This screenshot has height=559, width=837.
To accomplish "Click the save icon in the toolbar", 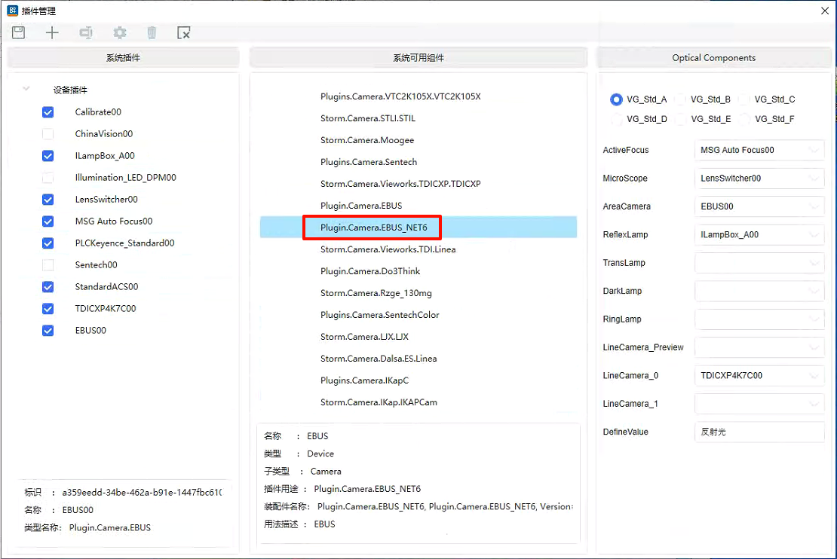I will 19,32.
